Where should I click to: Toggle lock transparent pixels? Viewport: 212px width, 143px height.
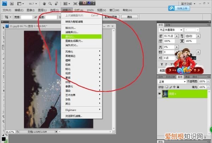[167, 87]
